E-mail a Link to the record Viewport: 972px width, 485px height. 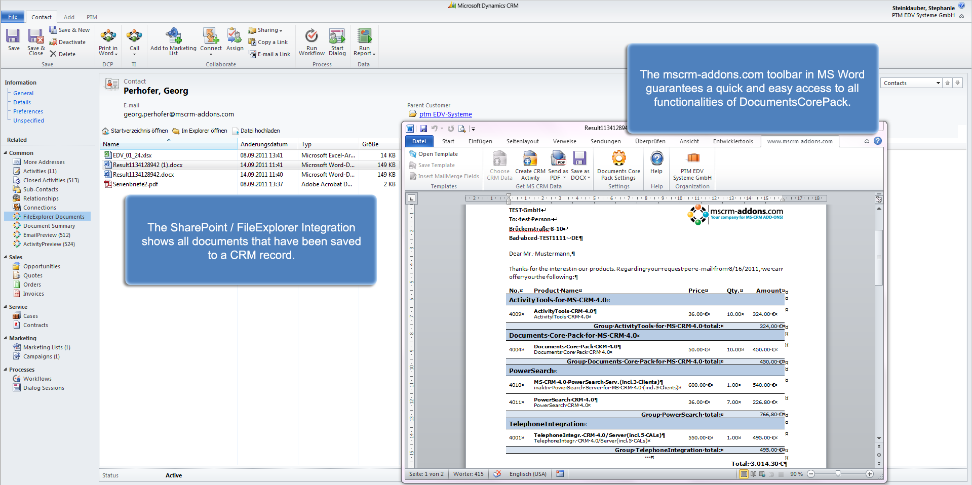tap(269, 54)
